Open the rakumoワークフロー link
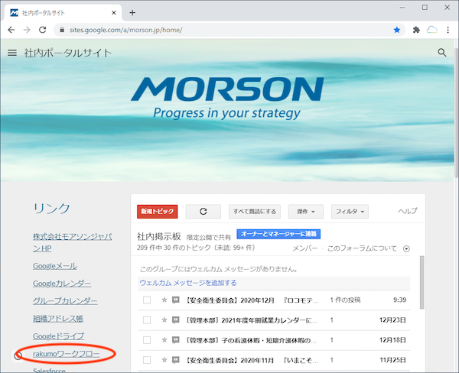Screen dimensions: 459x373 click(66, 354)
